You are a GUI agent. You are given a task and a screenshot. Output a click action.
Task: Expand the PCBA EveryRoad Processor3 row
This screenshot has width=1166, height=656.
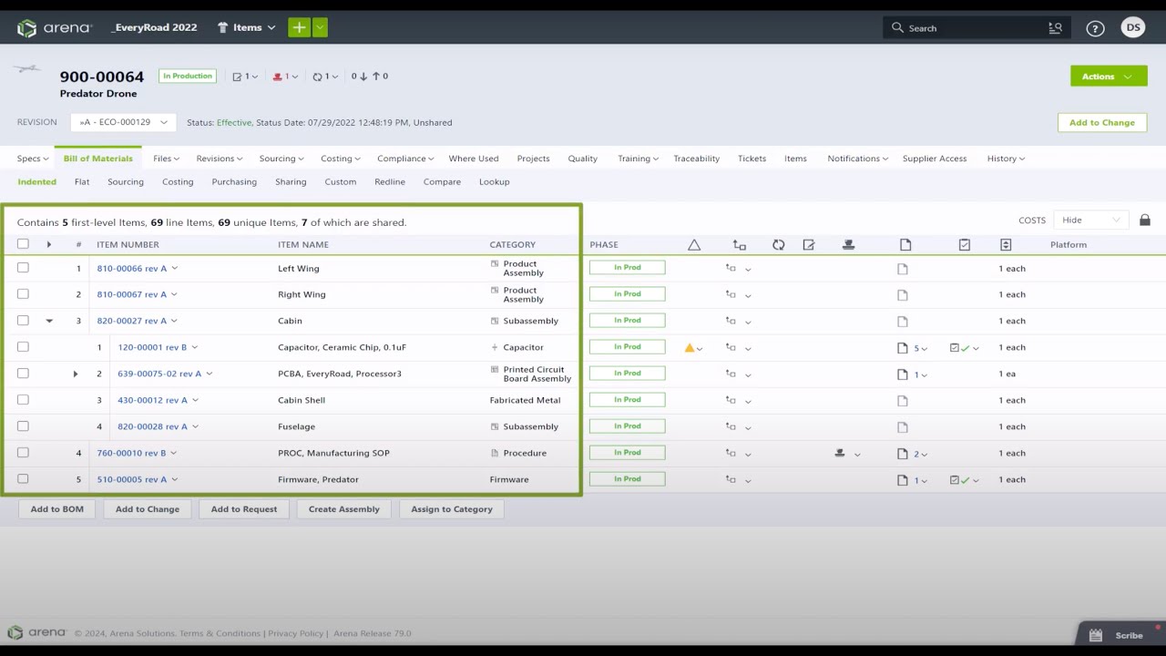(x=76, y=374)
